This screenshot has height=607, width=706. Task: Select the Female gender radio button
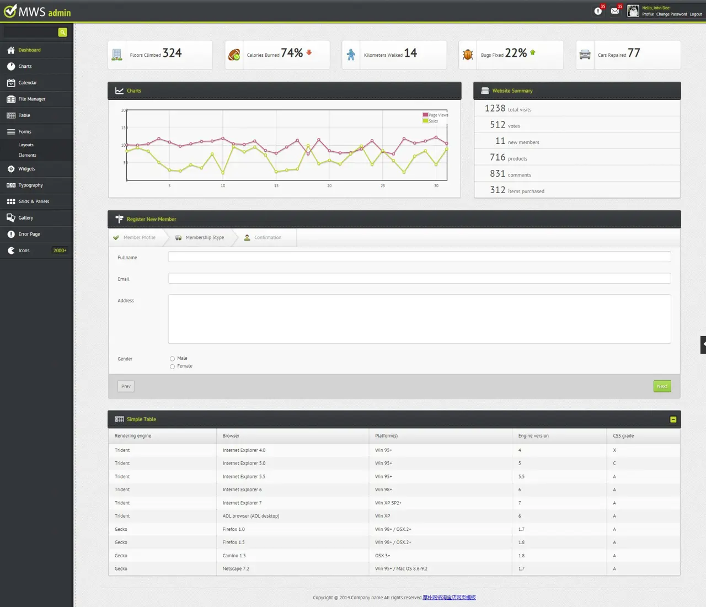[172, 366]
